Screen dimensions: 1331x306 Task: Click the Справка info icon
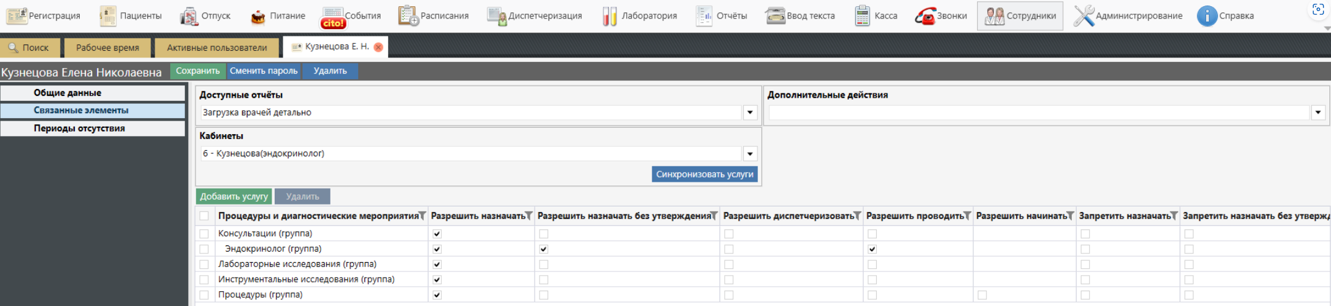[1207, 16]
